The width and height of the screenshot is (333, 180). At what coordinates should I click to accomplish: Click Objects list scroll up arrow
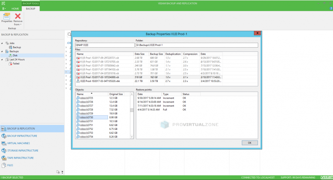coord(132,94)
